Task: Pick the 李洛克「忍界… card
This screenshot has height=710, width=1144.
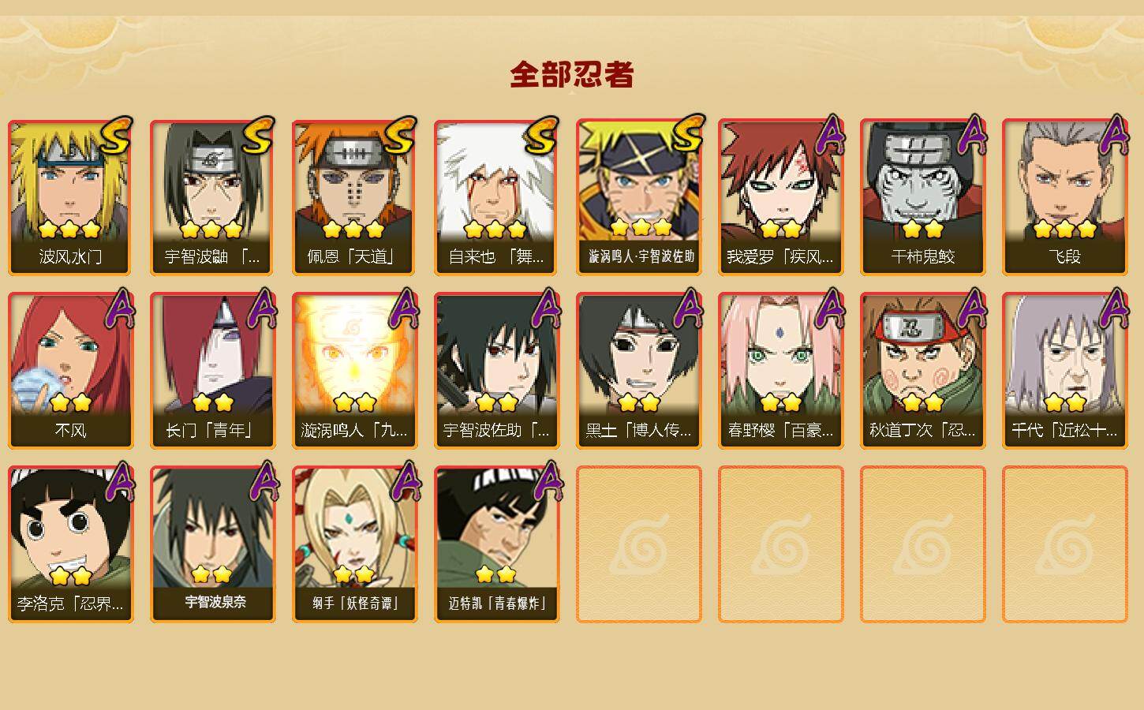Action: (x=71, y=544)
